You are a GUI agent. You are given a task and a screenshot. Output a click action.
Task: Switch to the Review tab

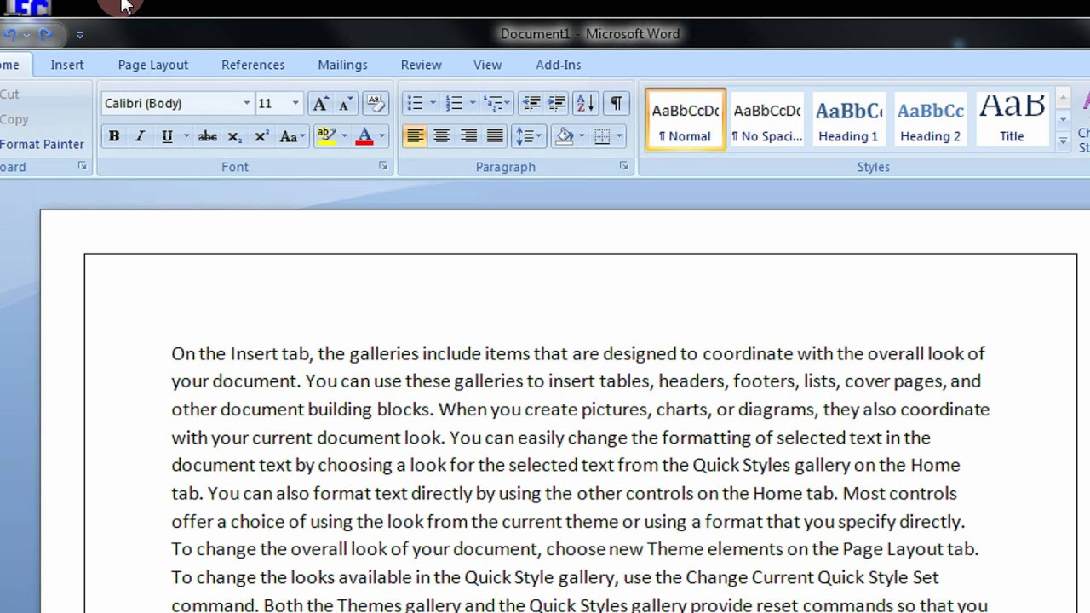coord(422,65)
